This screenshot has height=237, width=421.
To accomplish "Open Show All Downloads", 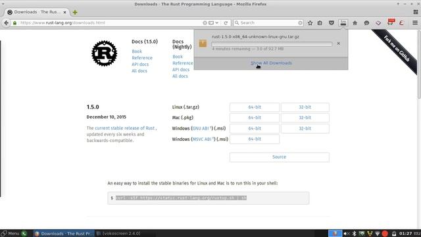I will click(x=271, y=63).
